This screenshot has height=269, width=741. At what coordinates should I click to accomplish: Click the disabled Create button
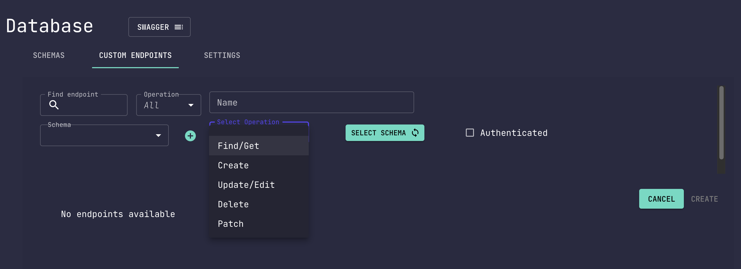[704, 199]
